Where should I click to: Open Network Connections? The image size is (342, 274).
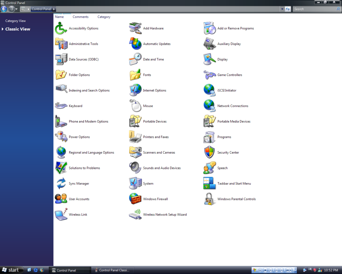pyautogui.click(x=226, y=106)
